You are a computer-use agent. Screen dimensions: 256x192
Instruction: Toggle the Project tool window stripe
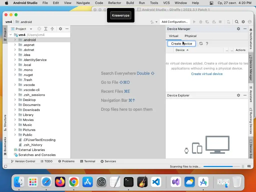pos(5,34)
